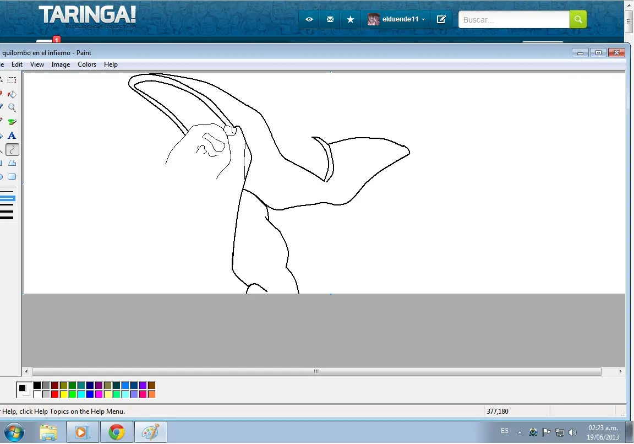The height and width of the screenshot is (444, 634).
Task: Choose the Rounded Rectangle tool
Action: [x=12, y=177]
